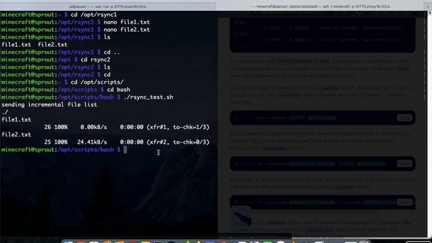Copy the rsync --delete command in browser
The image size is (432, 243).
pyautogui.click(x=404, y=117)
